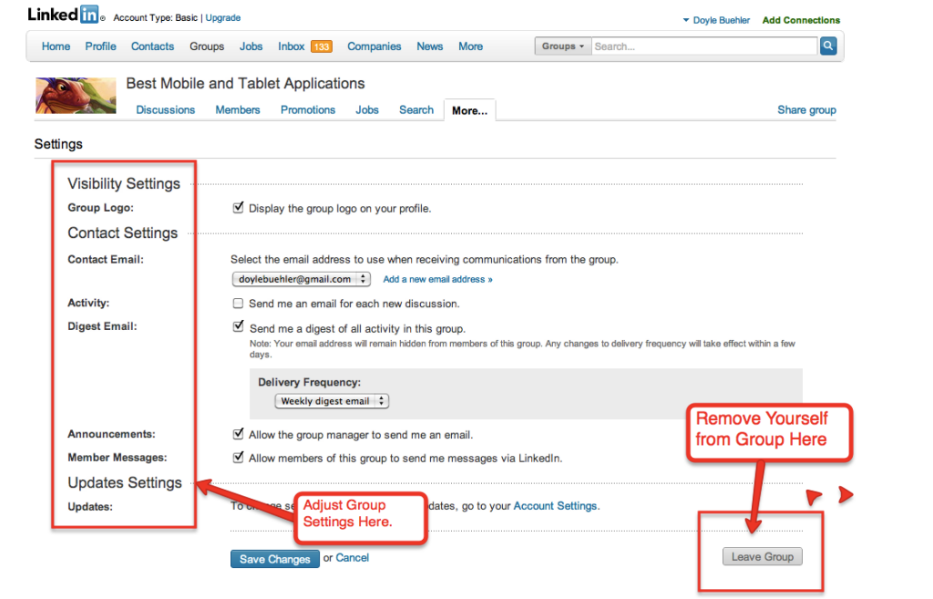This screenshot has height=599, width=933.
Task: Open the Account Settings link
Action: (x=555, y=506)
